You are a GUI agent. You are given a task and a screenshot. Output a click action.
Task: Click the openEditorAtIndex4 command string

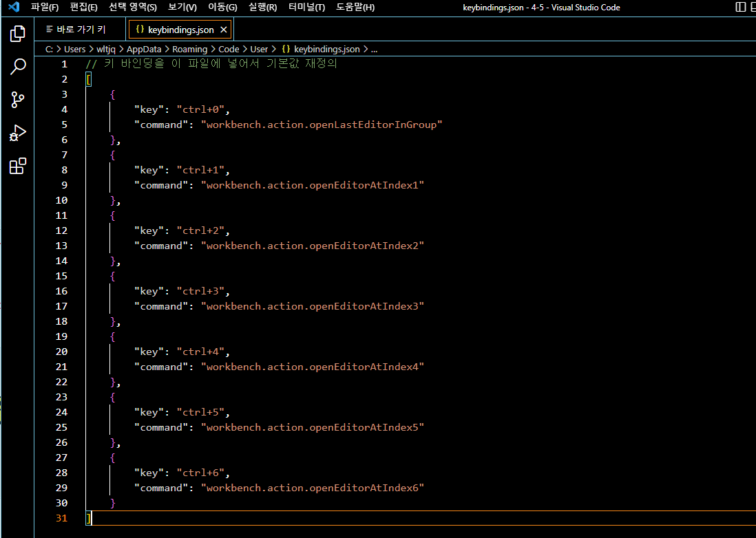(313, 367)
